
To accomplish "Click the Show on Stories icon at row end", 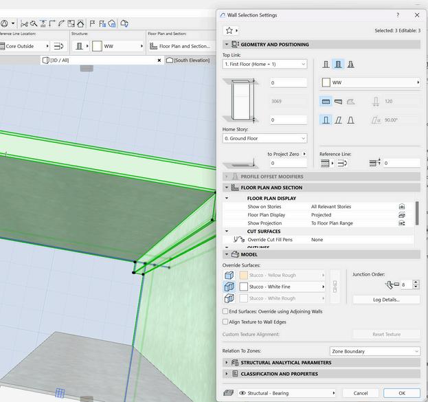I will click(402, 206).
